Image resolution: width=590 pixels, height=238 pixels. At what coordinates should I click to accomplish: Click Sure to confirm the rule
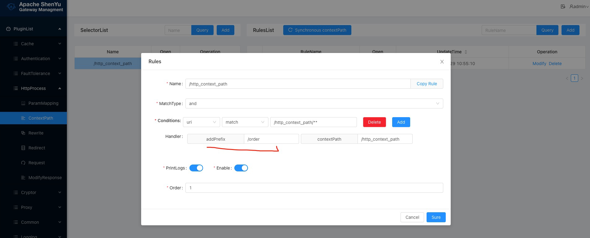click(436, 217)
